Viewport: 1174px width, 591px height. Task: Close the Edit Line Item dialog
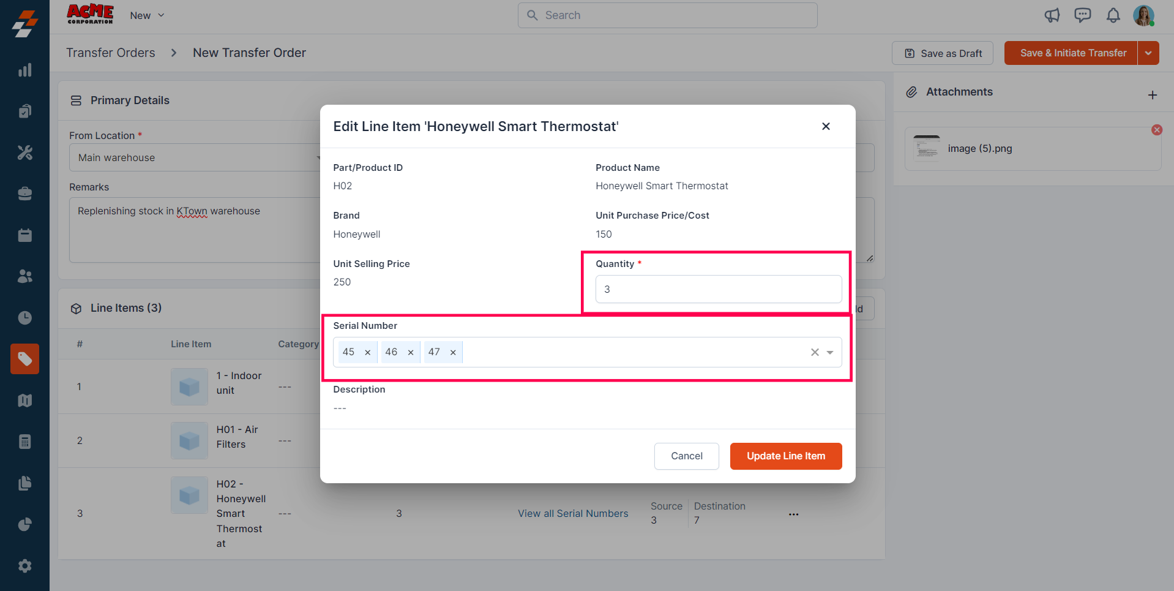pyautogui.click(x=826, y=126)
